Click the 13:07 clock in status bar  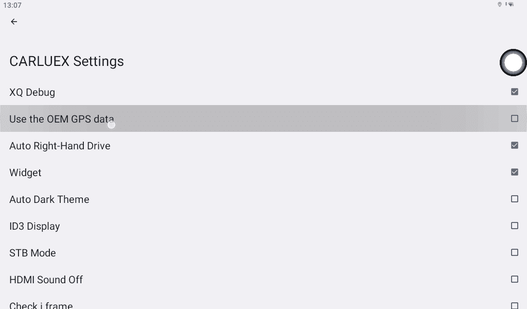[12, 5]
